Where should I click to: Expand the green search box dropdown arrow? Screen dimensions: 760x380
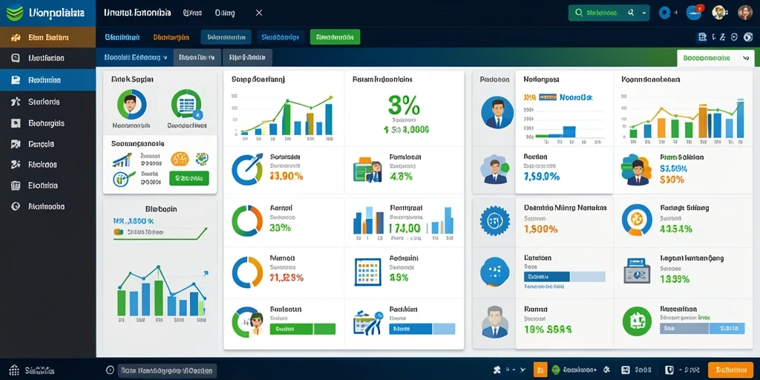(x=644, y=13)
